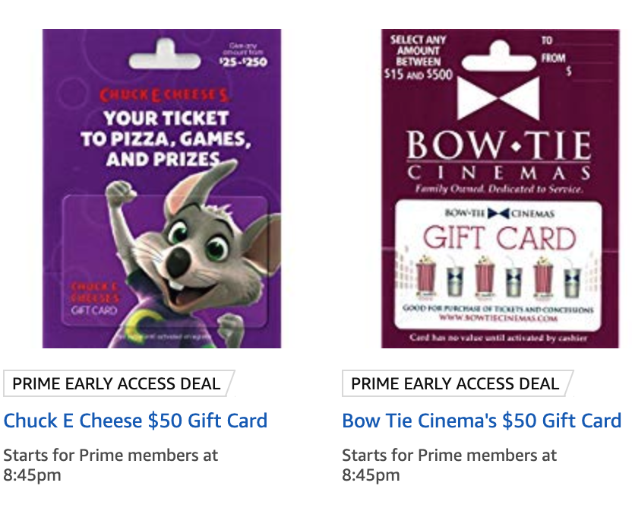Select the Prime Early Access Deal badge under Chuck E Cheese
Viewport: 632px width, 505px height.
(x=119, y=383)
